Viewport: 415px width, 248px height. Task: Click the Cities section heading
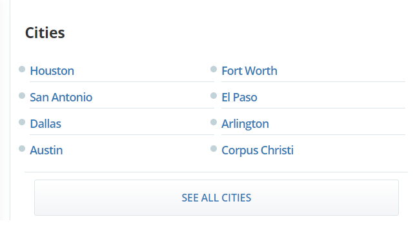click(45, 33)
